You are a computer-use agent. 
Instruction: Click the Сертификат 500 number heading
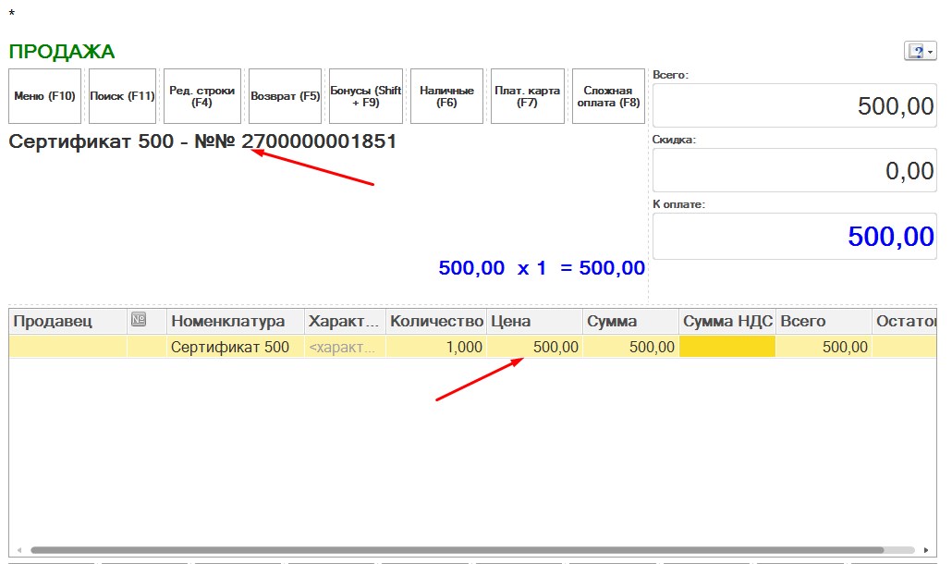202,141
